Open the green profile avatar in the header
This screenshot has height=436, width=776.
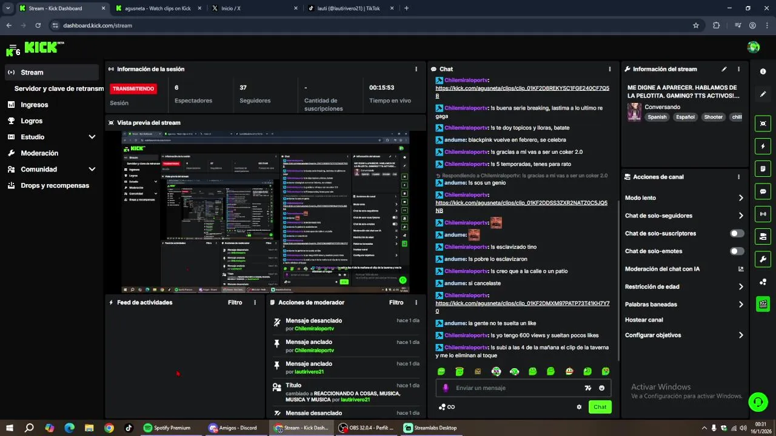pyautogui.click(x=754, y=47)
